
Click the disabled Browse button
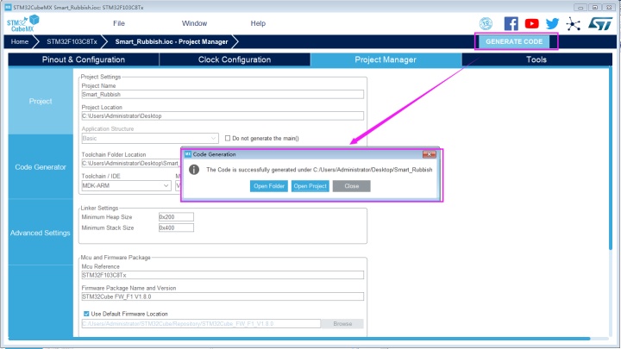[x=342, y=324]
